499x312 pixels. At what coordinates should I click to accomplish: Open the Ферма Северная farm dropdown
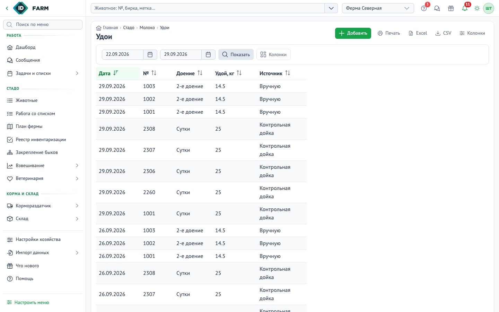pos(378,8)
